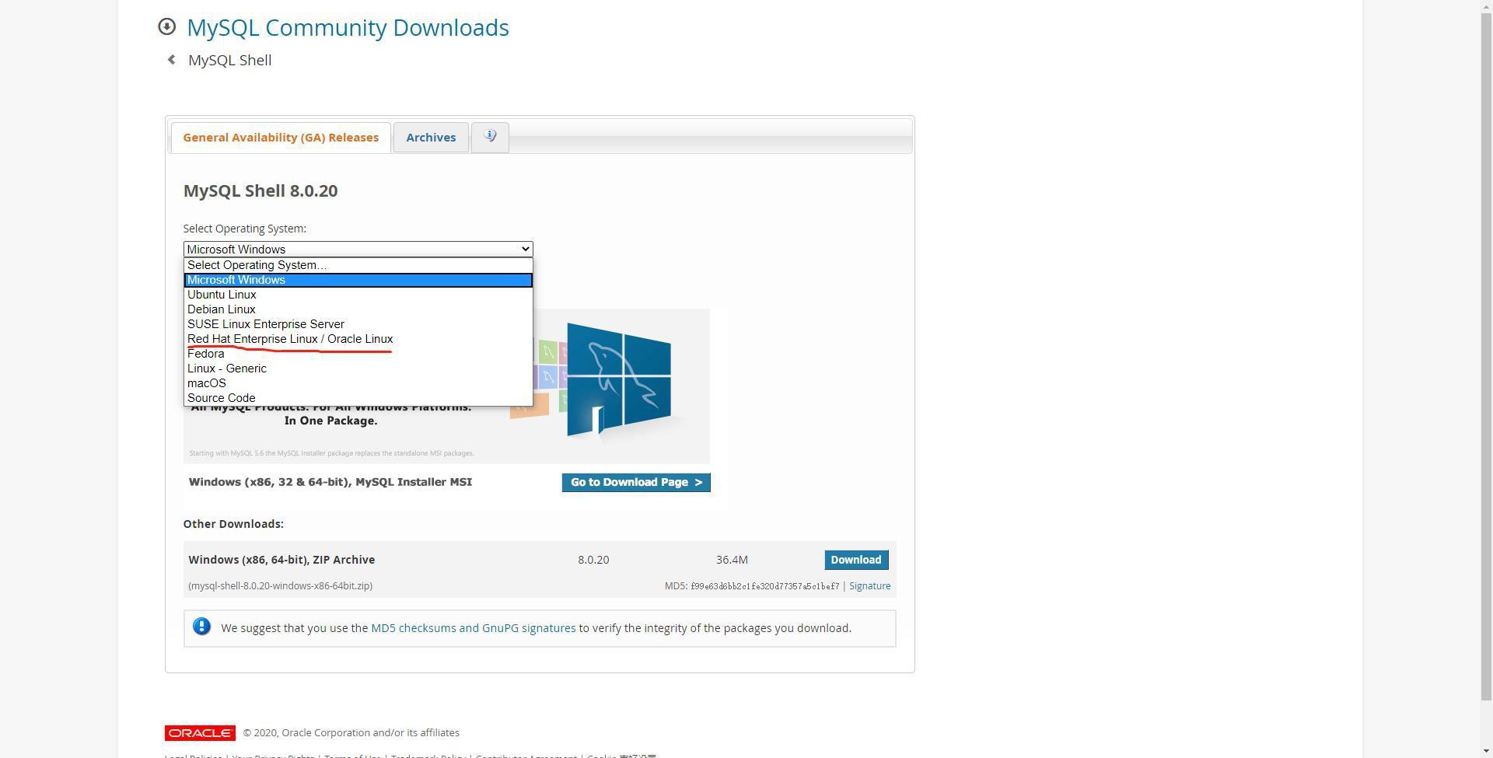Click the blue exclamation info icon

tap(201, 627)
